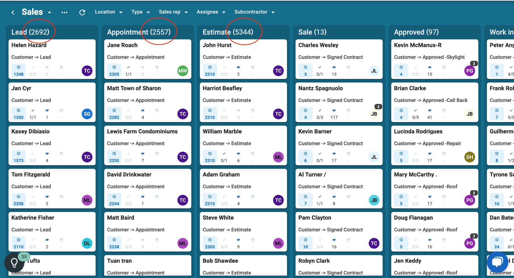Click the refresh board icon
Image resolution: width=514 pixels, height=278 pixels.
click(82, 12)
